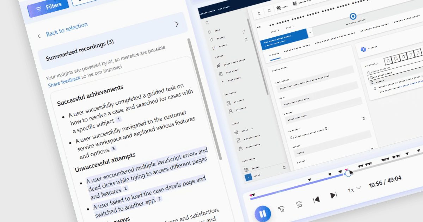The height and width of the screenshot is (222, 423).
Task: Click the rocket icon in recording sidebar
Action: click(x=219, y=66)
